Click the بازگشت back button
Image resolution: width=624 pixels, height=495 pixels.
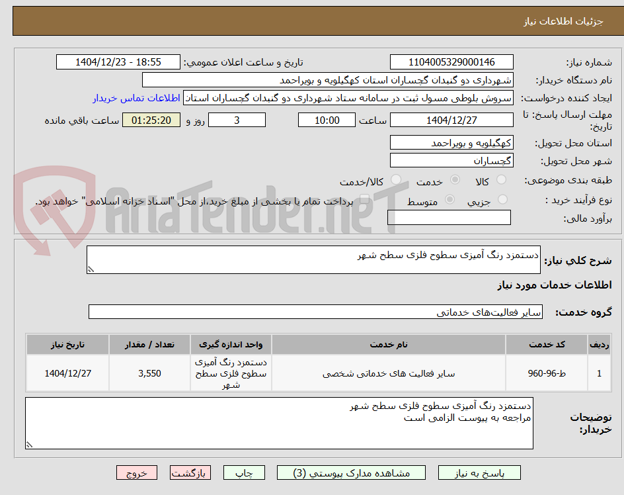pos(190,472)
